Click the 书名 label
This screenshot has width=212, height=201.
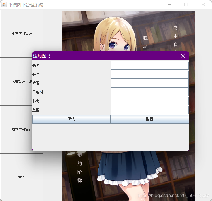coord(36,65)
